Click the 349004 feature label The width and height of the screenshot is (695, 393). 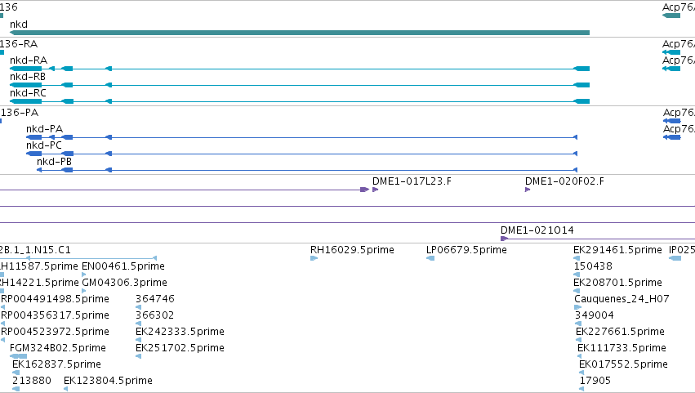click(x=595, y=315)
